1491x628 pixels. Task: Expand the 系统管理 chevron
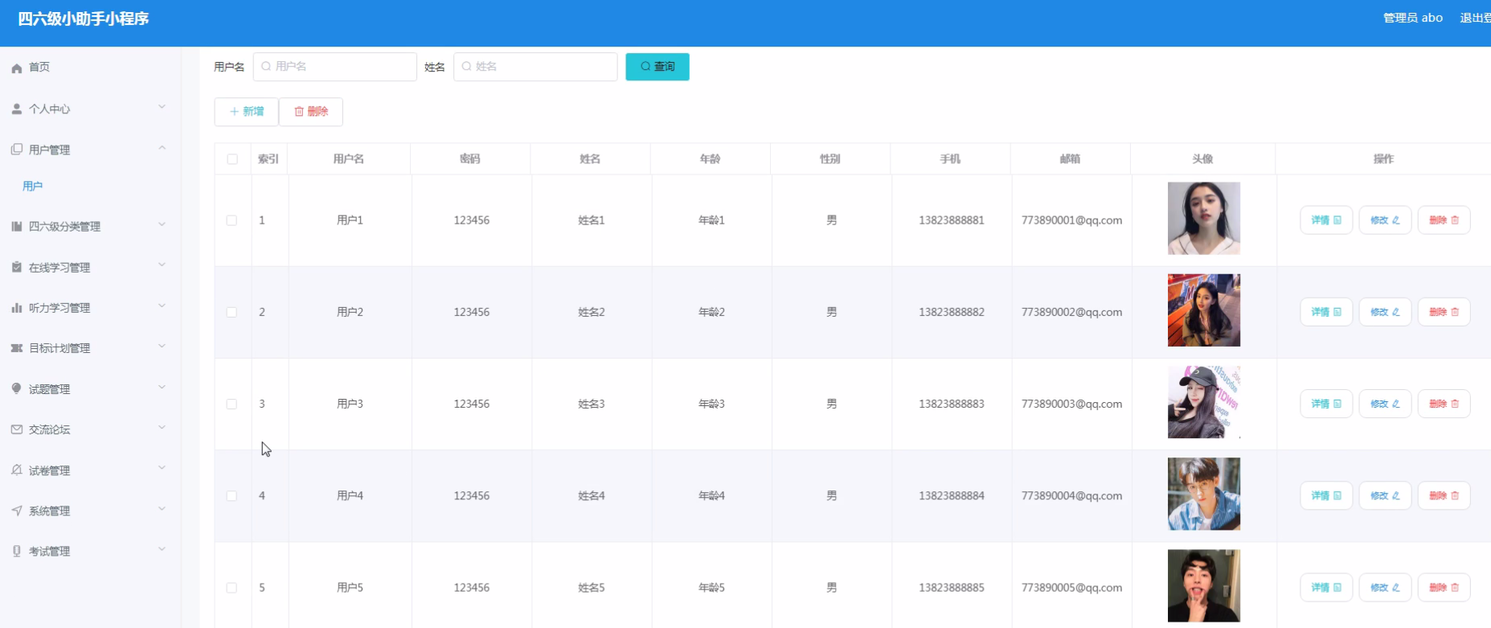(162, 509)
